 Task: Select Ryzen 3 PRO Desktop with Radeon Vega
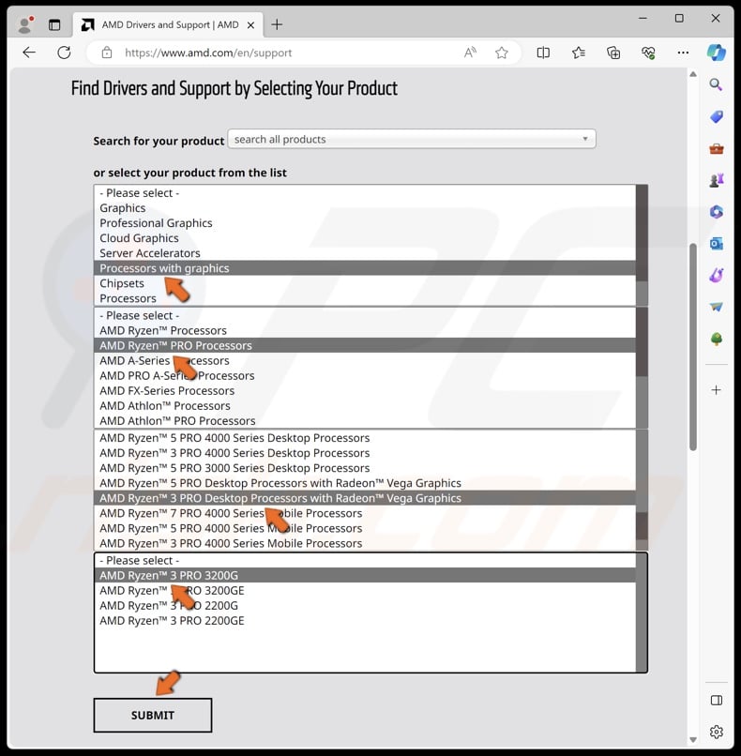[x=365, y=498]
